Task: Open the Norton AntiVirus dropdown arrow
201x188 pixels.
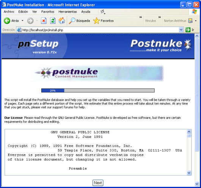Action: pos(196,21)
